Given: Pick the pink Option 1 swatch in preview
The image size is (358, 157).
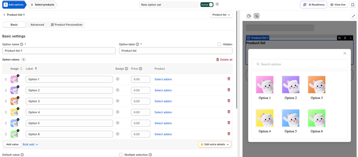Looking at the screenshot, I should click(x=265, y=84).
